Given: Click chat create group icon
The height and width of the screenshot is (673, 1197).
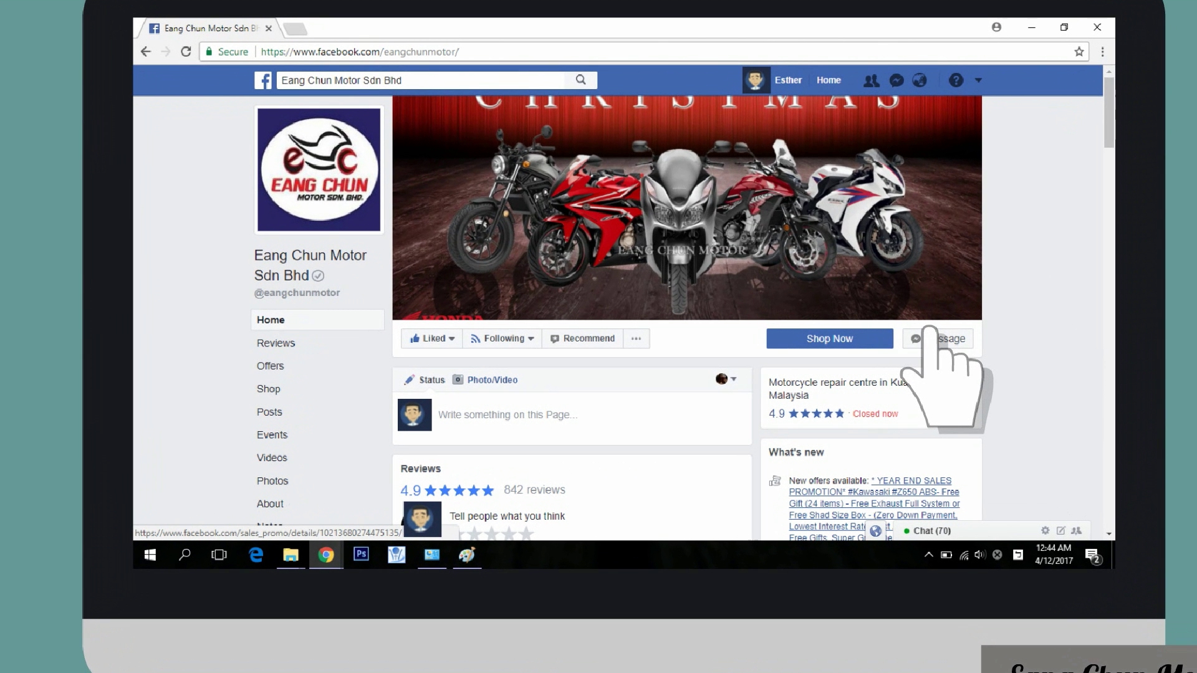Looking at the screenshot, I should pos(1076,530).
